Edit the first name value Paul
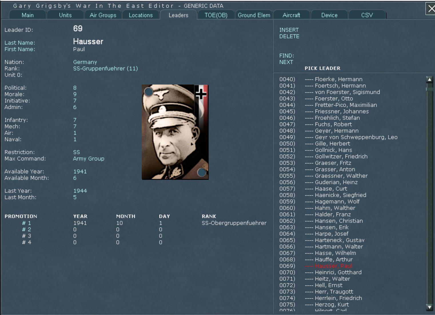The image size is (435, 315). pyautogui.click(x=79, y=49)
